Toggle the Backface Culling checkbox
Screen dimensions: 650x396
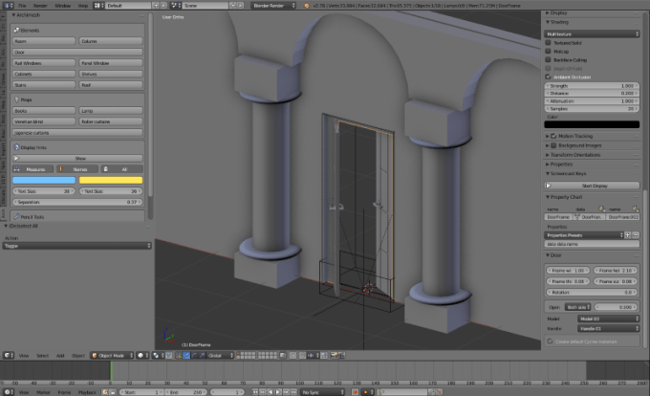pos(549,59)
